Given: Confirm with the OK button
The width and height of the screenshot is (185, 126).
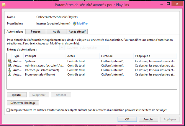Looking at the screenshot, I should click(x=127, y=120).
